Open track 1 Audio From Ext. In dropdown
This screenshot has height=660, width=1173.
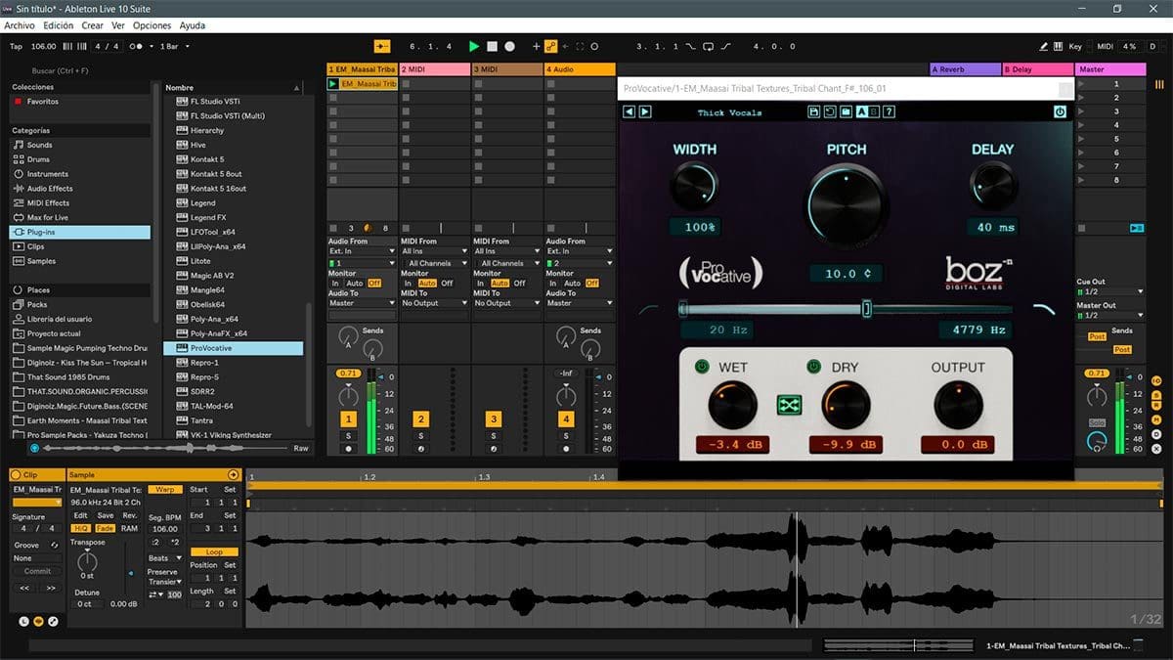pos(361,251)
